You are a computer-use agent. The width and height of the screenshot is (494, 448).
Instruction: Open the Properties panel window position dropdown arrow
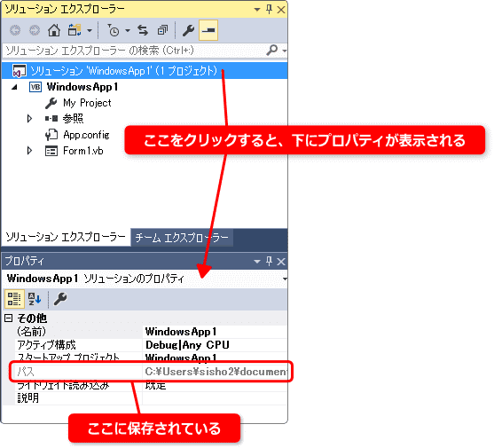click(x=257, y=262)
